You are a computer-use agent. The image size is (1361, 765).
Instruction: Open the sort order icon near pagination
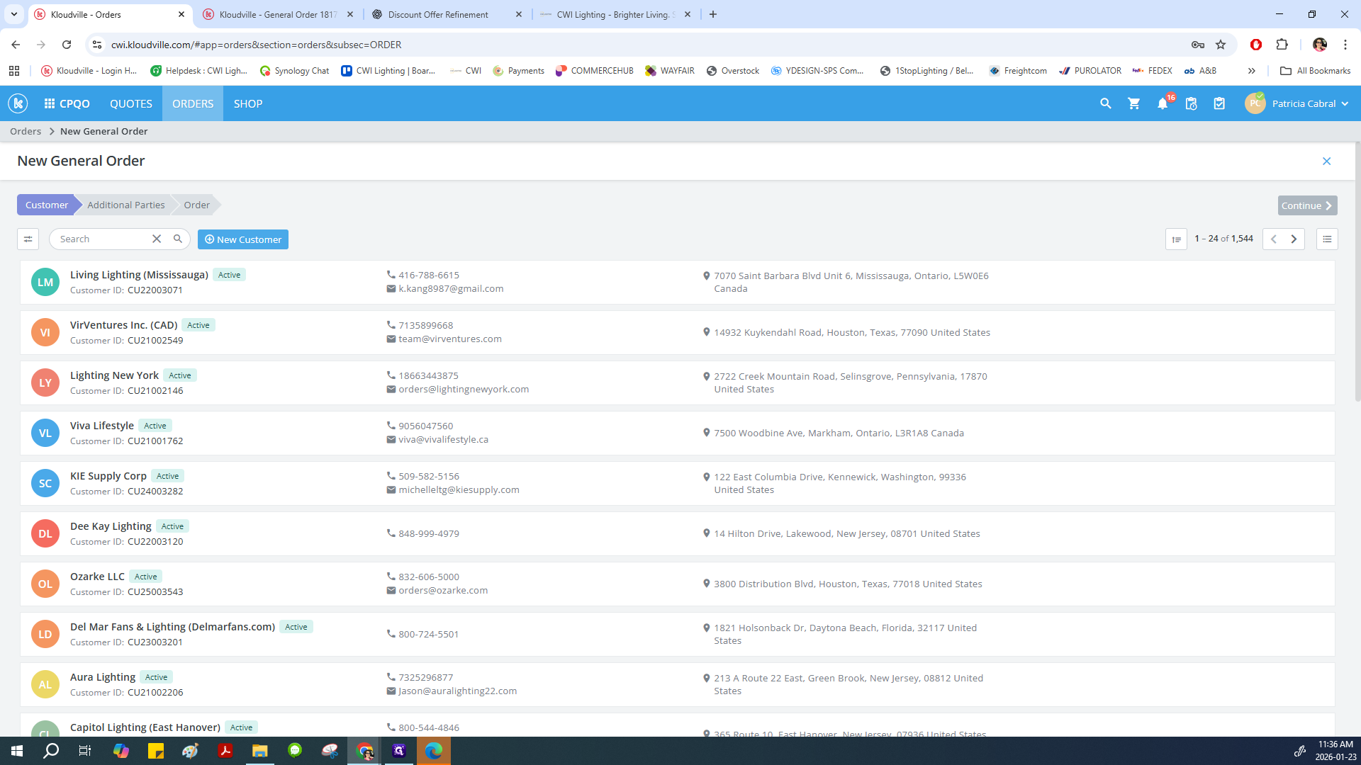point(1176,239)
